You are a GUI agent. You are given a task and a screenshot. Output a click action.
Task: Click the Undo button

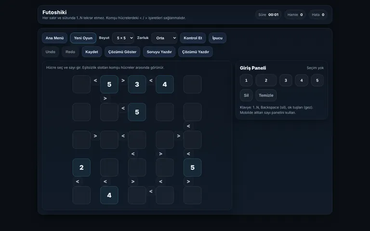(50, 52)
